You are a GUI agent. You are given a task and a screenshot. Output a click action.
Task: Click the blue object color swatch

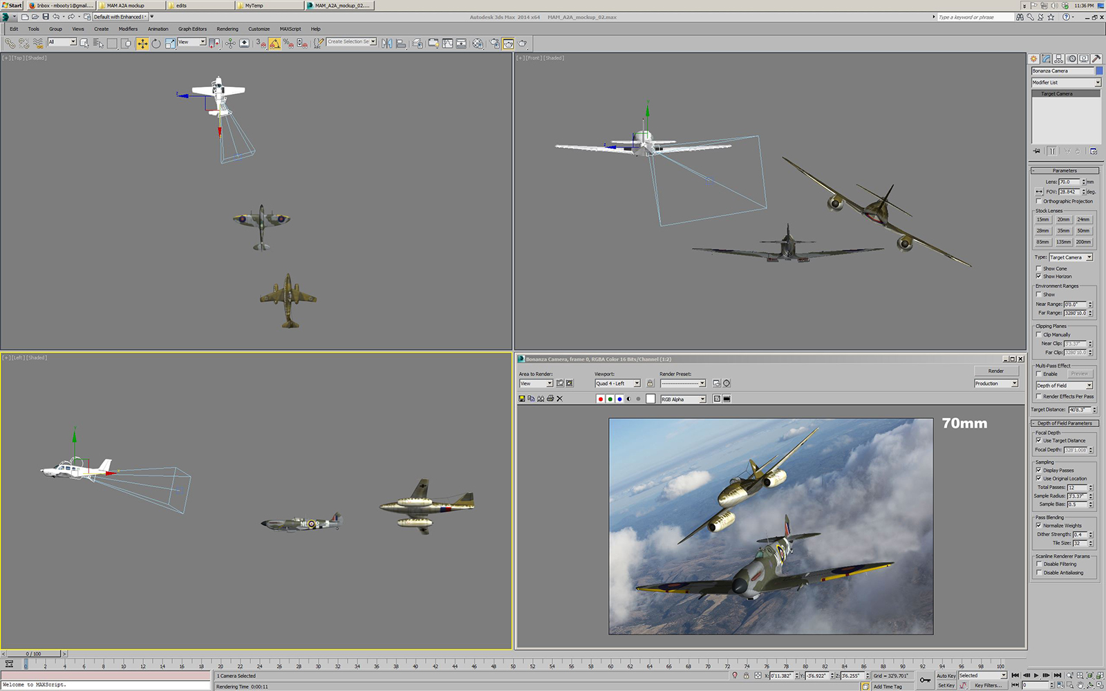coord(1099,70)
